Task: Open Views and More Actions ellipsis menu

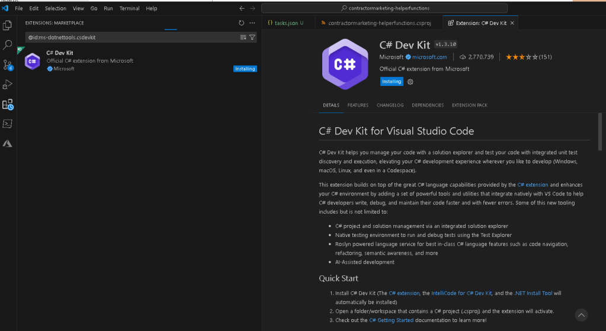Action: [252, 23]
